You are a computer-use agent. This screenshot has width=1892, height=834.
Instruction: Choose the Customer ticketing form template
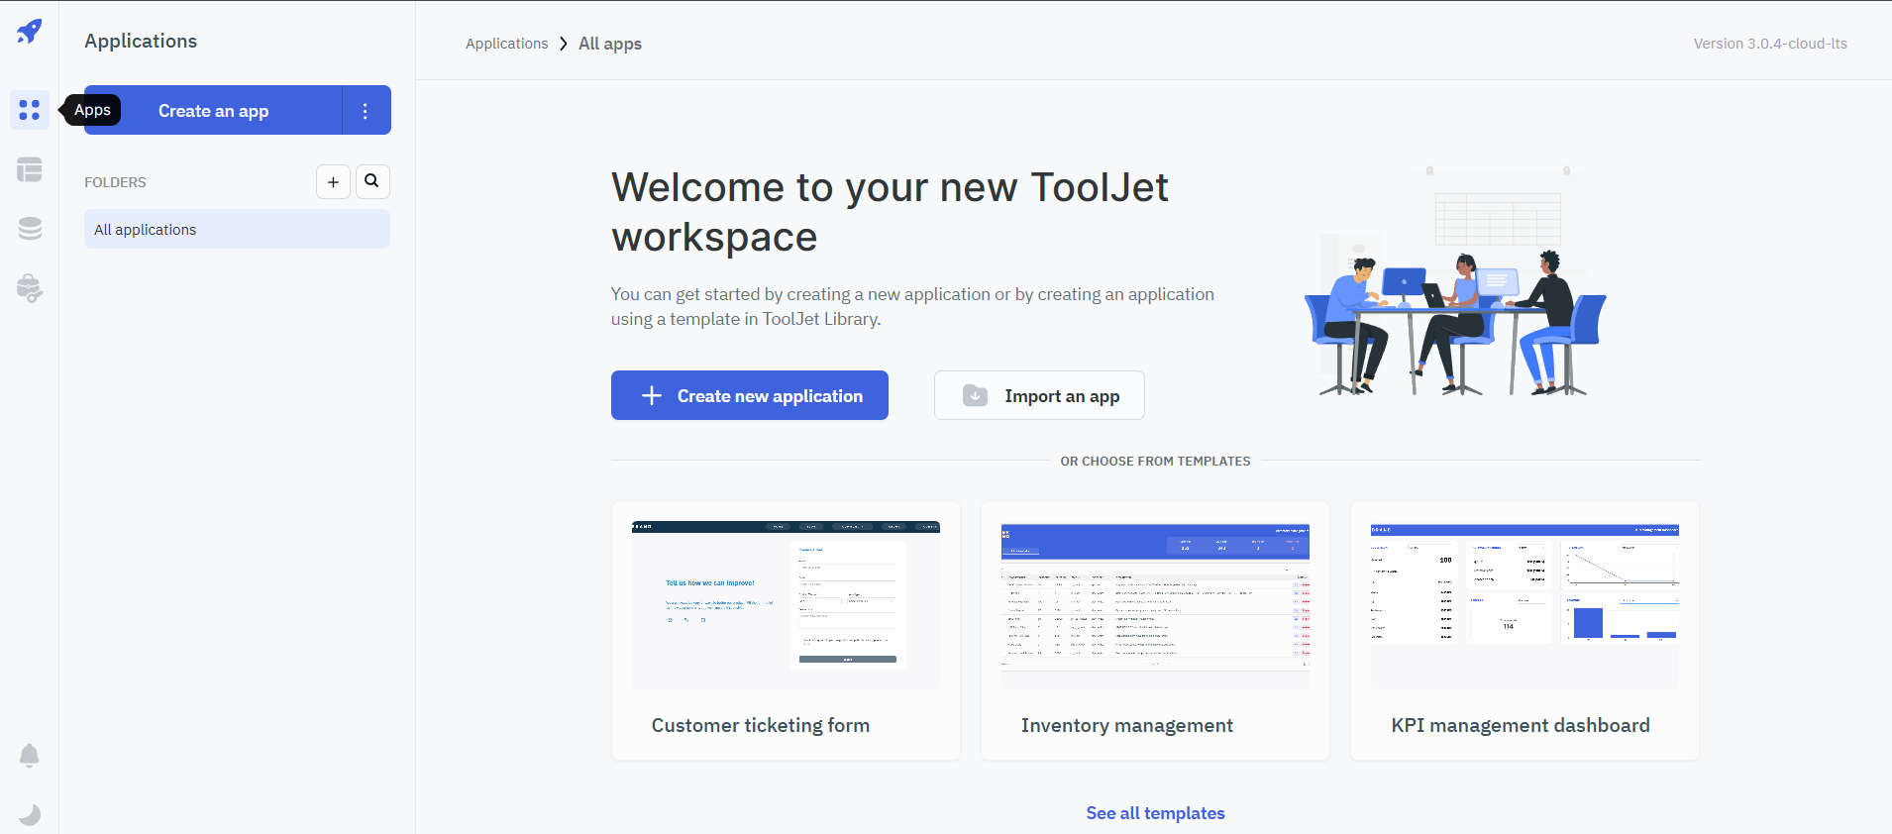[x=786, y=631]
